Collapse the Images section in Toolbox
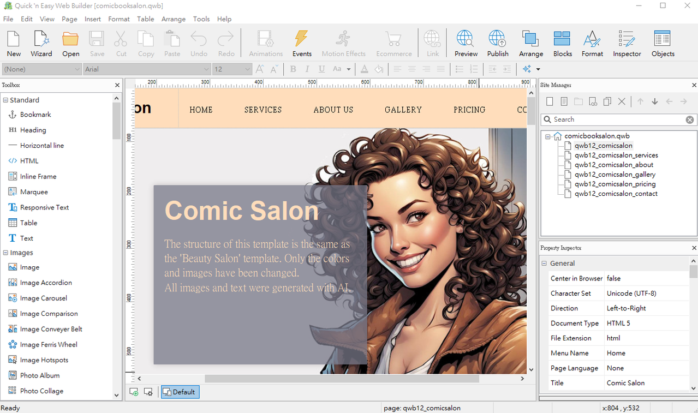 tap(5, 253)
